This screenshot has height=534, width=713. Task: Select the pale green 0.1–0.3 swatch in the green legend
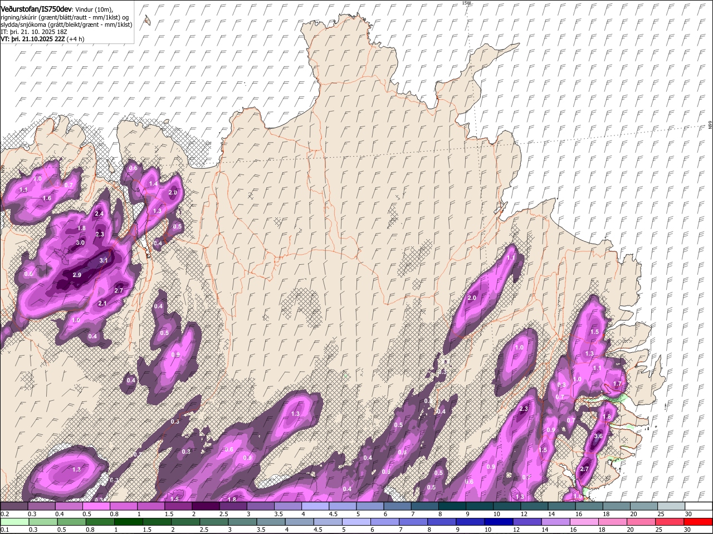tap(15, 522)
